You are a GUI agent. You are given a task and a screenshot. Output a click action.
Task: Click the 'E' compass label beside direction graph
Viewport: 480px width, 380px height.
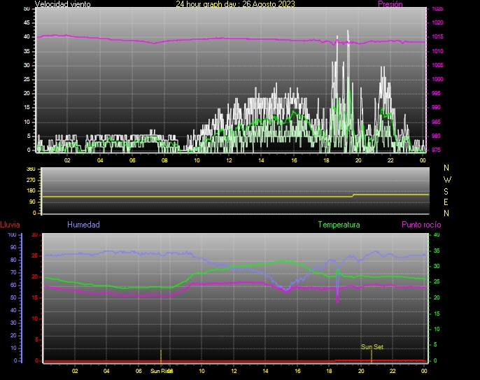point(446,202)
